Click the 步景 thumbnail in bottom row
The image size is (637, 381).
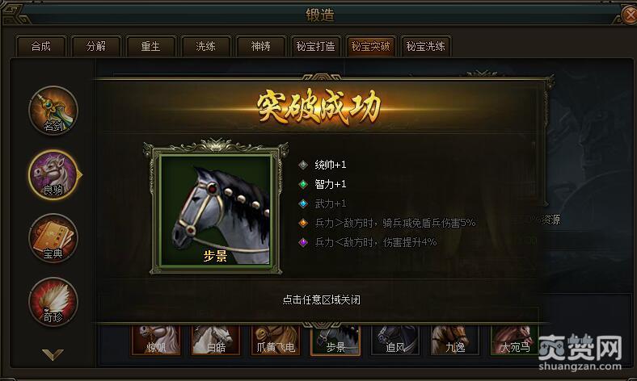point(335,340)
